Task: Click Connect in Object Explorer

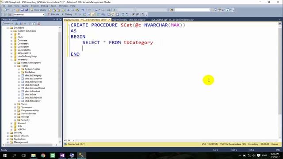Action: tap(8, 23)
